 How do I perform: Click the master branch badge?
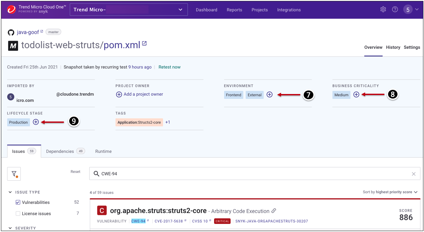click(x=53, y=32)
